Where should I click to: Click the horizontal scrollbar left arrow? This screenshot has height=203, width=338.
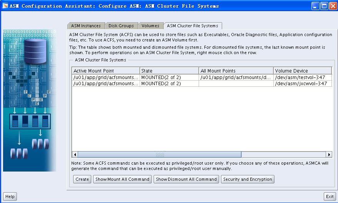75,154
